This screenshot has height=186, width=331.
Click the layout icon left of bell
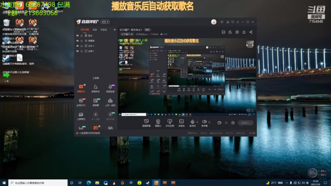[237, 32]
